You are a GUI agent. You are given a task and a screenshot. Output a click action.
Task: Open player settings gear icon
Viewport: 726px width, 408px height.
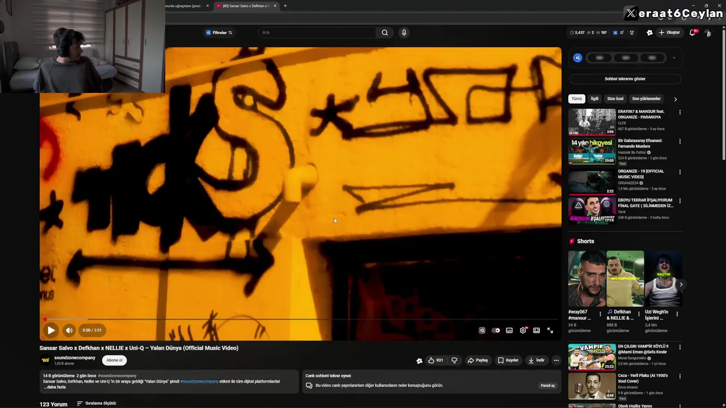pos(523,330)
